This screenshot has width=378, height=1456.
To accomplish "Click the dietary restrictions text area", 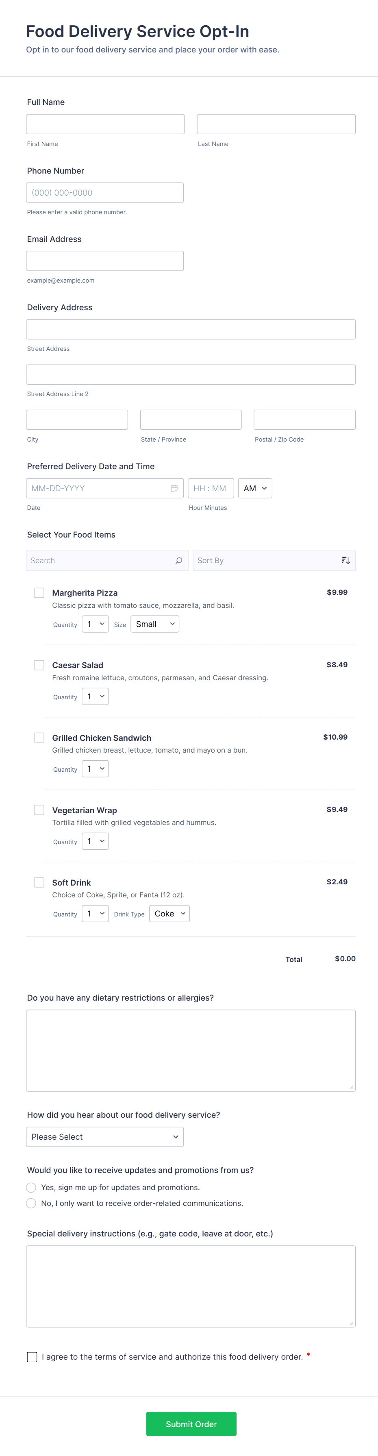I will [190, 1050].
